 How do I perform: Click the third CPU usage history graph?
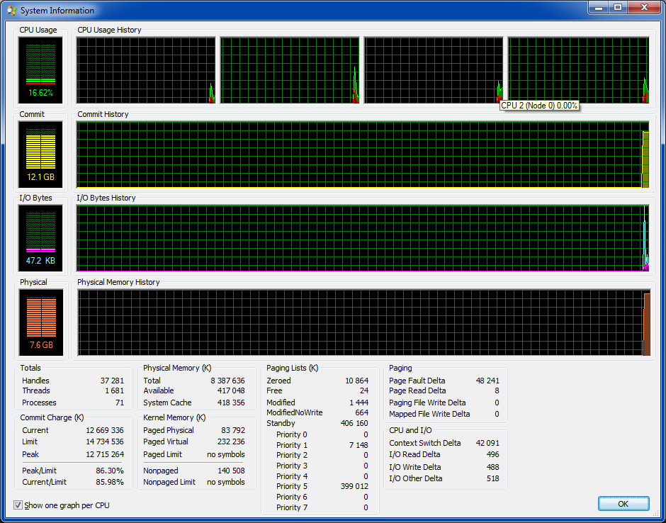tap(433, 70)
